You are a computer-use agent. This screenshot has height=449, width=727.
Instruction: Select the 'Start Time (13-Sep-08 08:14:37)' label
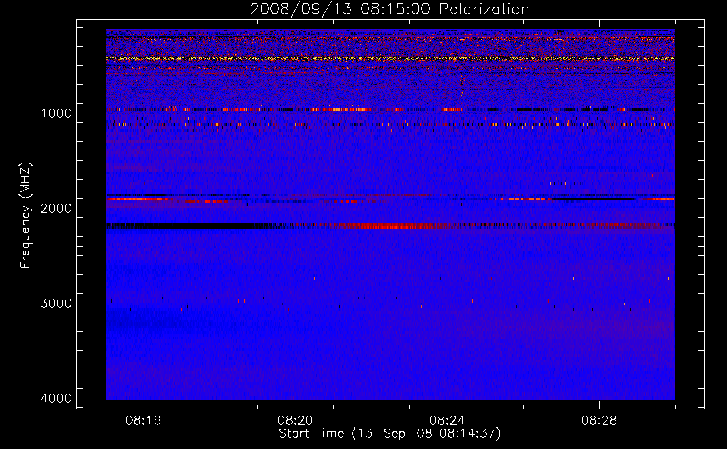[390, 434]
